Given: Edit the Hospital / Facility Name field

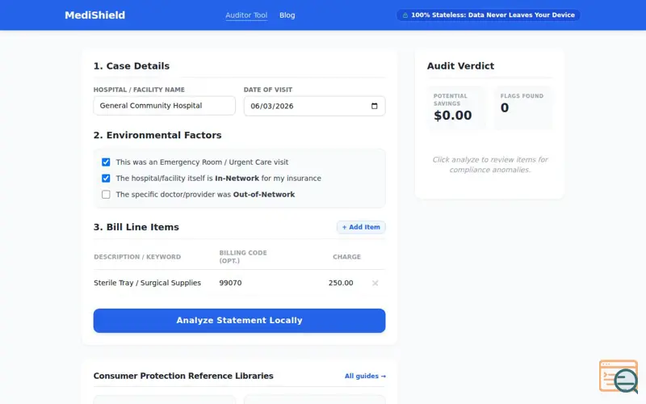Looking at the screenshot, I should (x=165, y=106).
